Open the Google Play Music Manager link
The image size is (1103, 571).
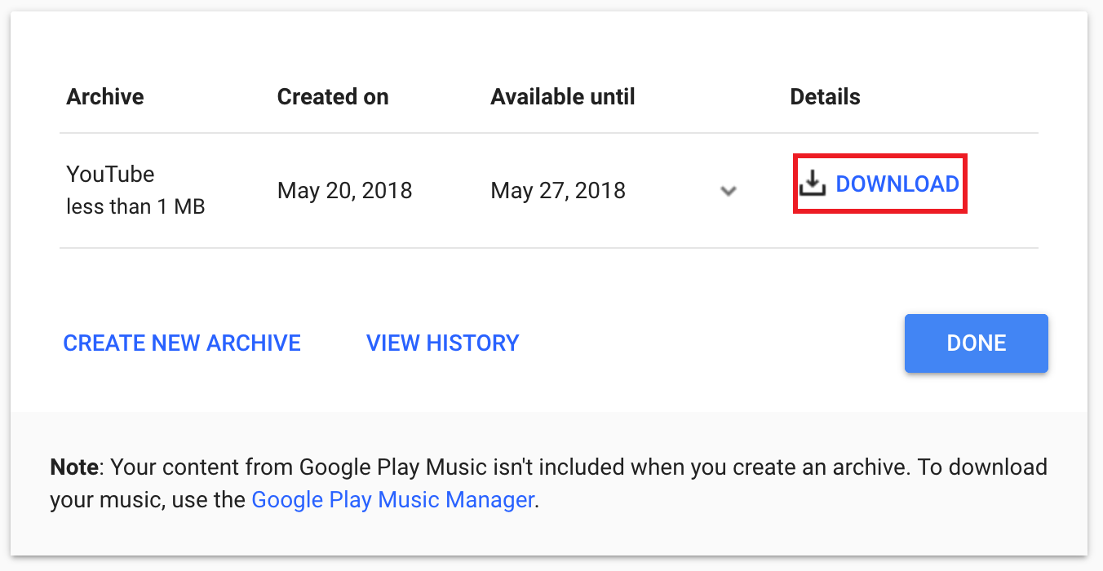tap(392, 499)
